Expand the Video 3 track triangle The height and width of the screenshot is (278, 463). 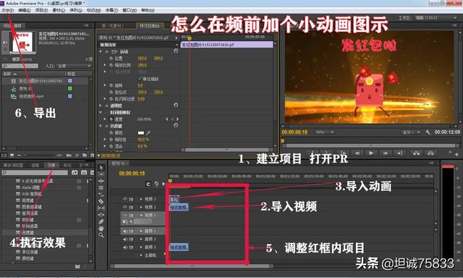point(141,199)
